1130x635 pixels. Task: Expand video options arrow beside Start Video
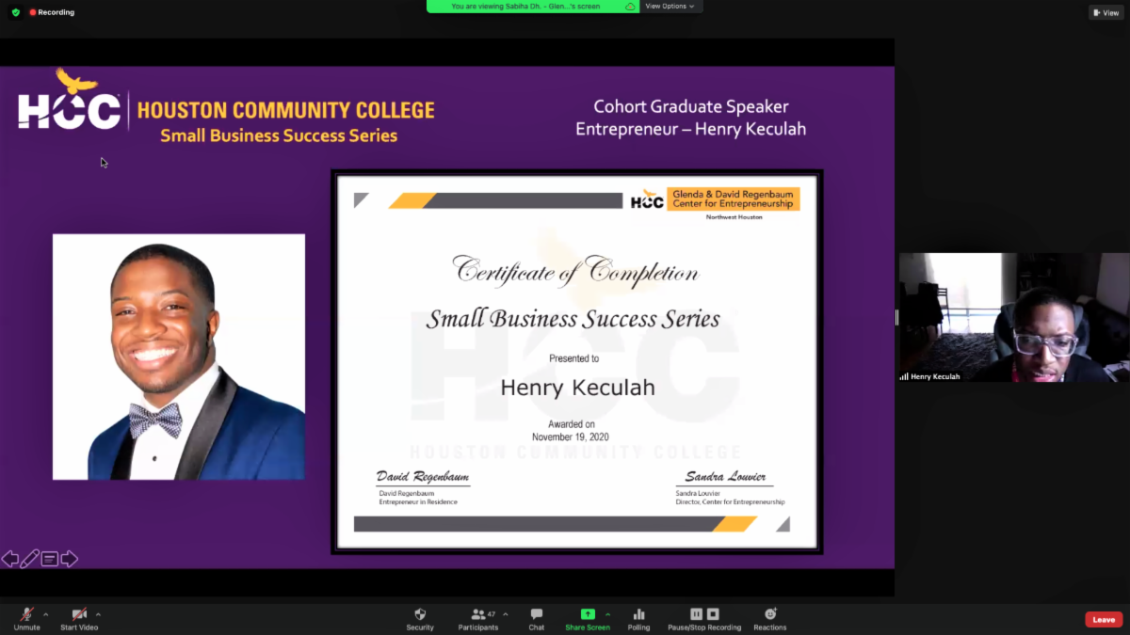[x=98, y=614]
